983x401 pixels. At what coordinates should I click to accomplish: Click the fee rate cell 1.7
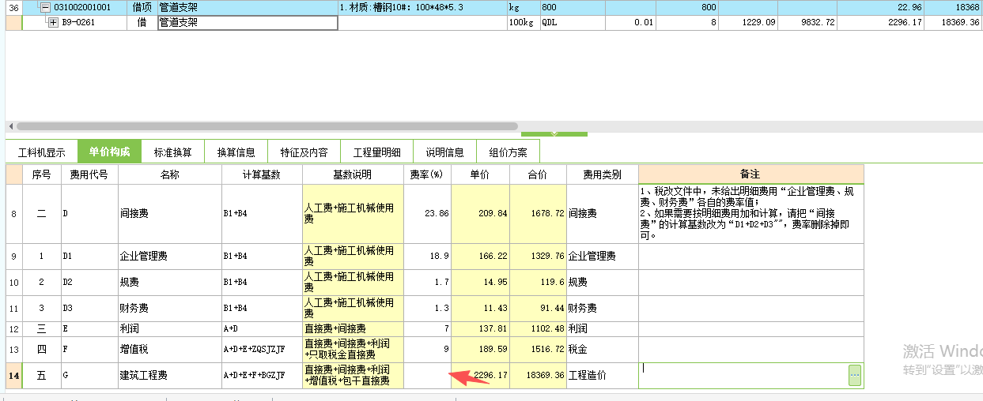[427, 282]
